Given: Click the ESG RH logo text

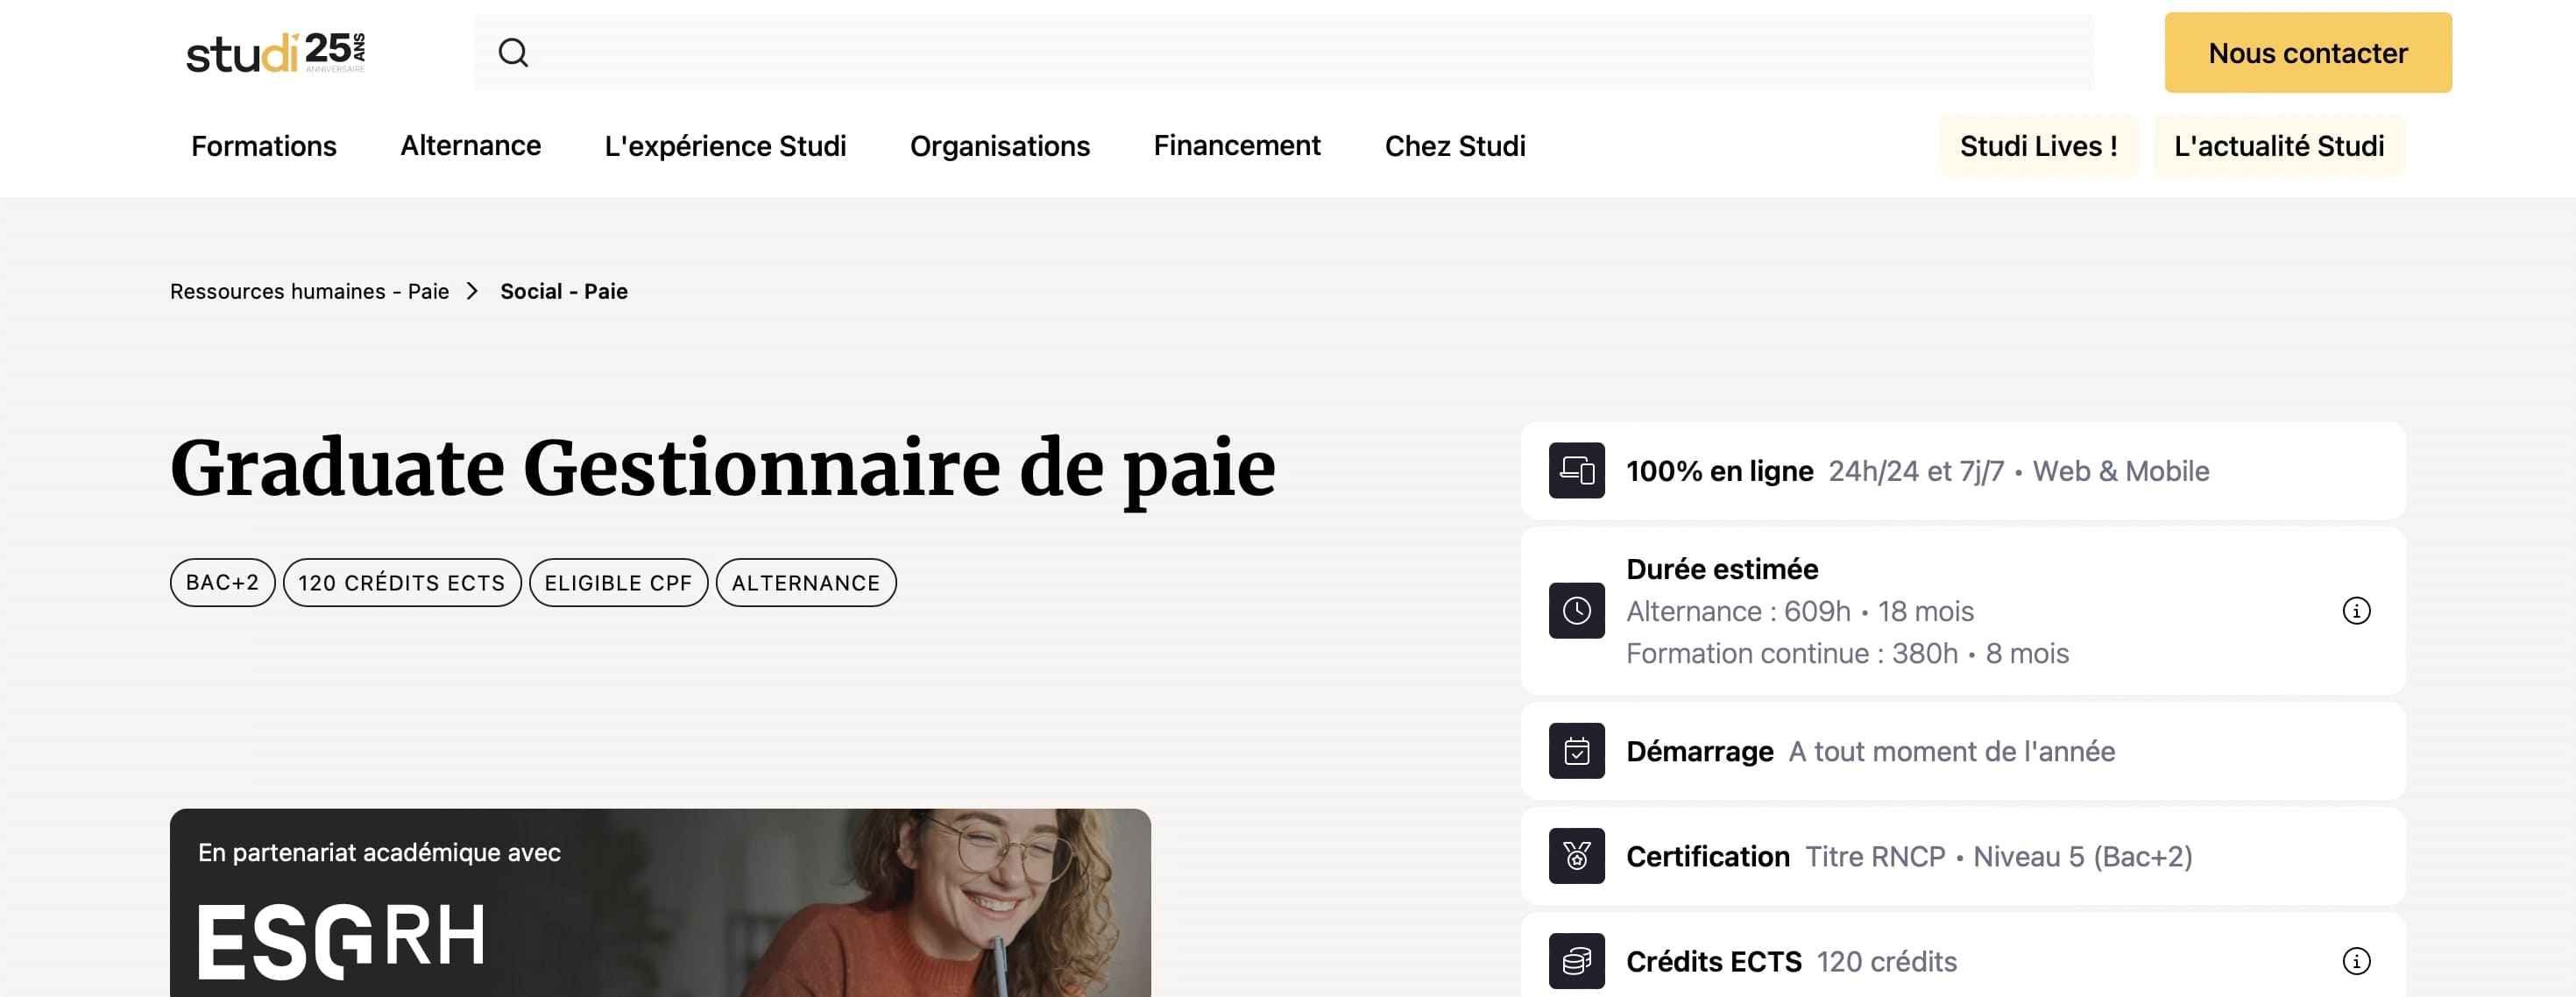Looking at the screenshot, I should pos(341,941).
